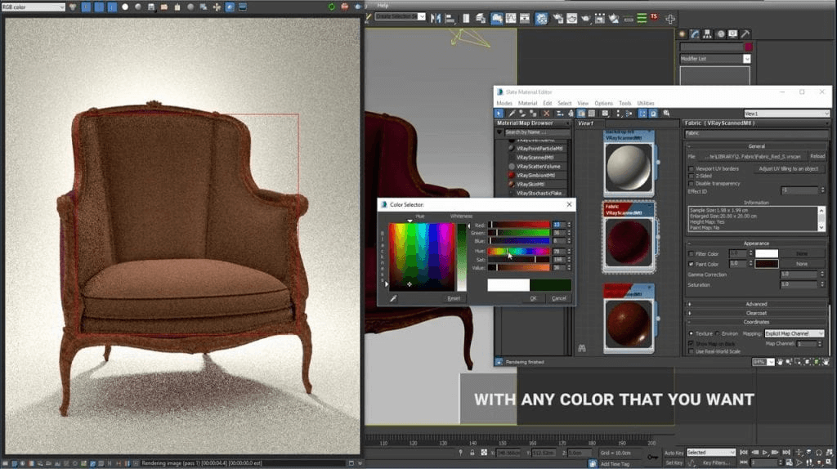
Task: Click the Reload file button
Action: tap(817, 156)
